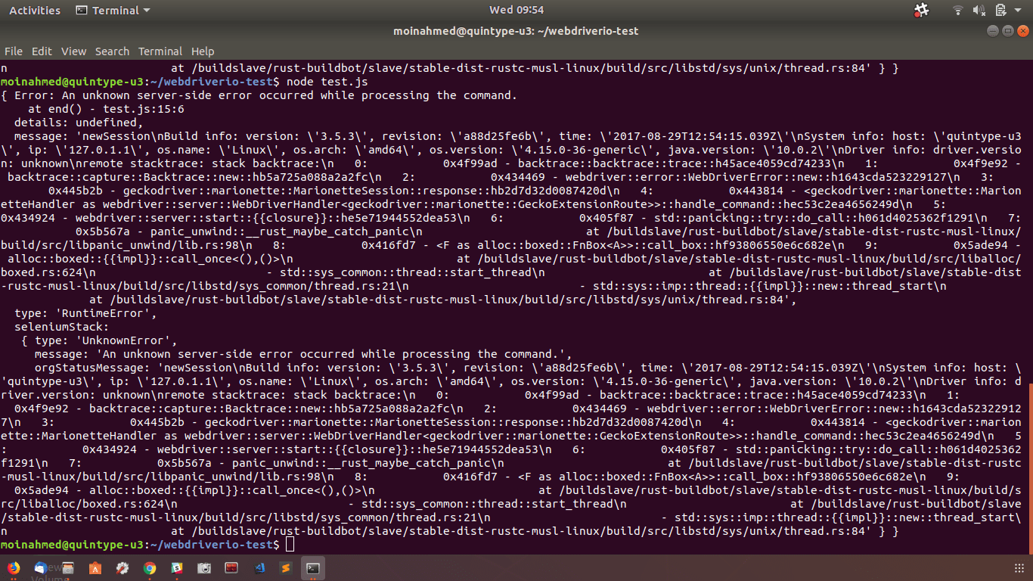Open the View menu
The width and height of the screenshot is (1033, 581).
pos(73,51)
